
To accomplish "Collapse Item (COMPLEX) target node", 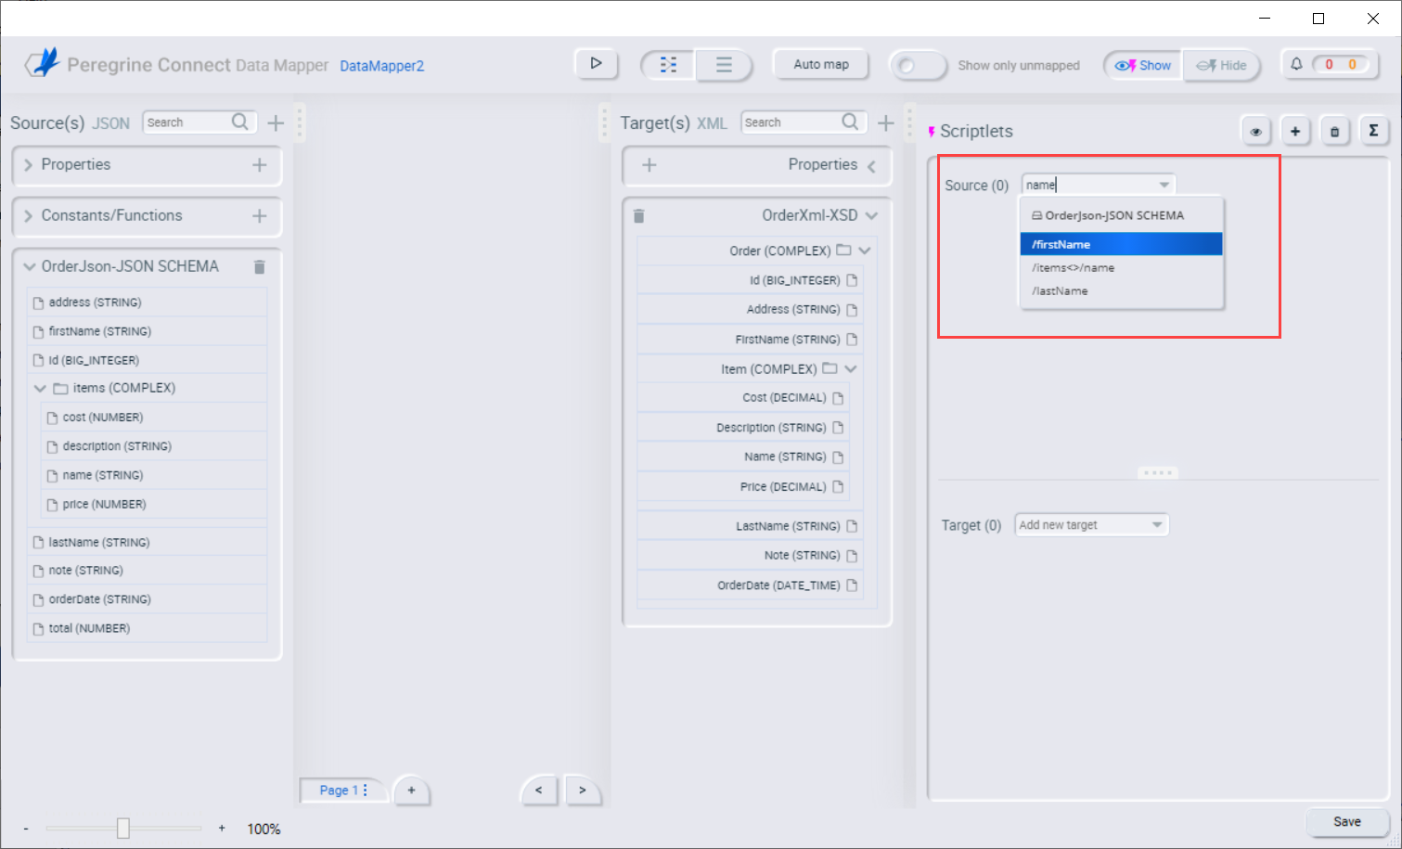I will (x=851, y=368).
